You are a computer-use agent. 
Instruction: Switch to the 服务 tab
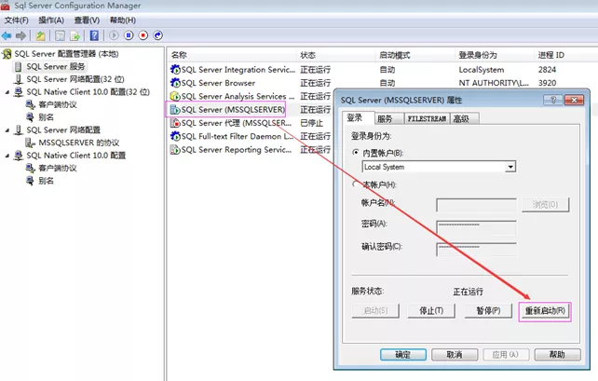(385, 118)
